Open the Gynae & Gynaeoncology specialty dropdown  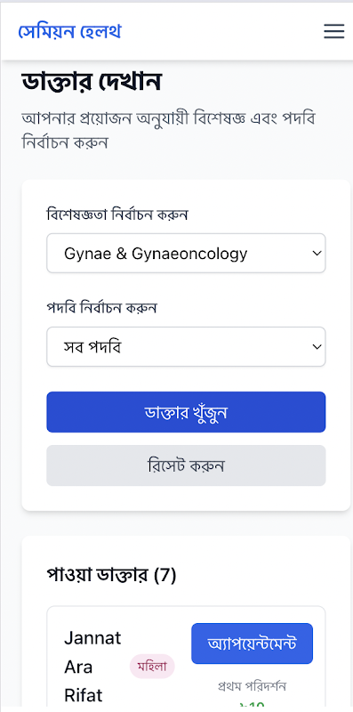point(186,254)
